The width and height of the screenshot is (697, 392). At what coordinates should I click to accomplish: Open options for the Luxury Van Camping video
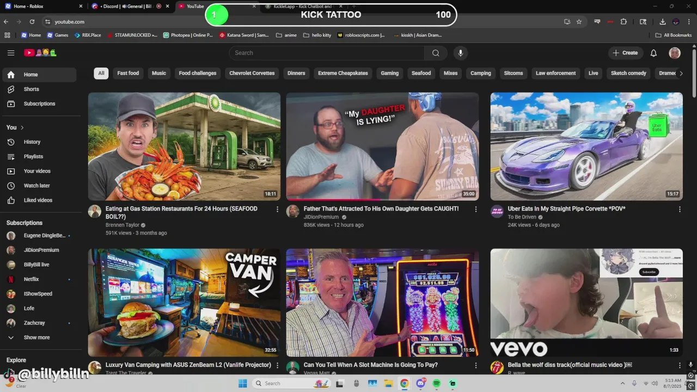pyautogui.click(x=277, y=365)
